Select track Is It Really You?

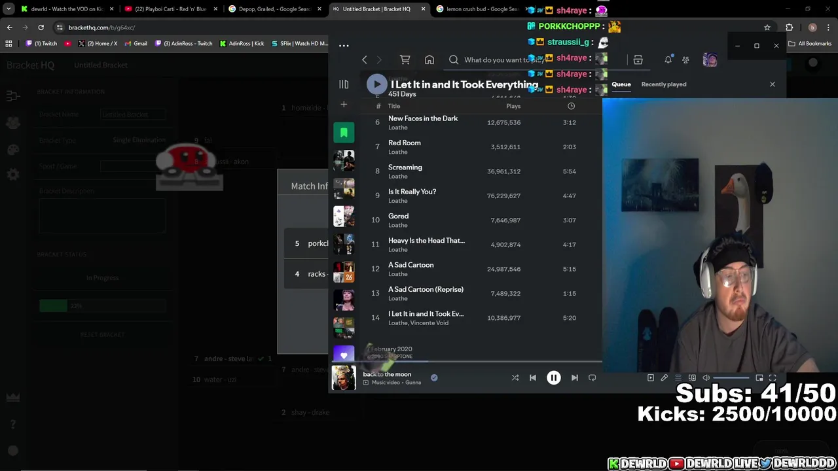point(412,192)
